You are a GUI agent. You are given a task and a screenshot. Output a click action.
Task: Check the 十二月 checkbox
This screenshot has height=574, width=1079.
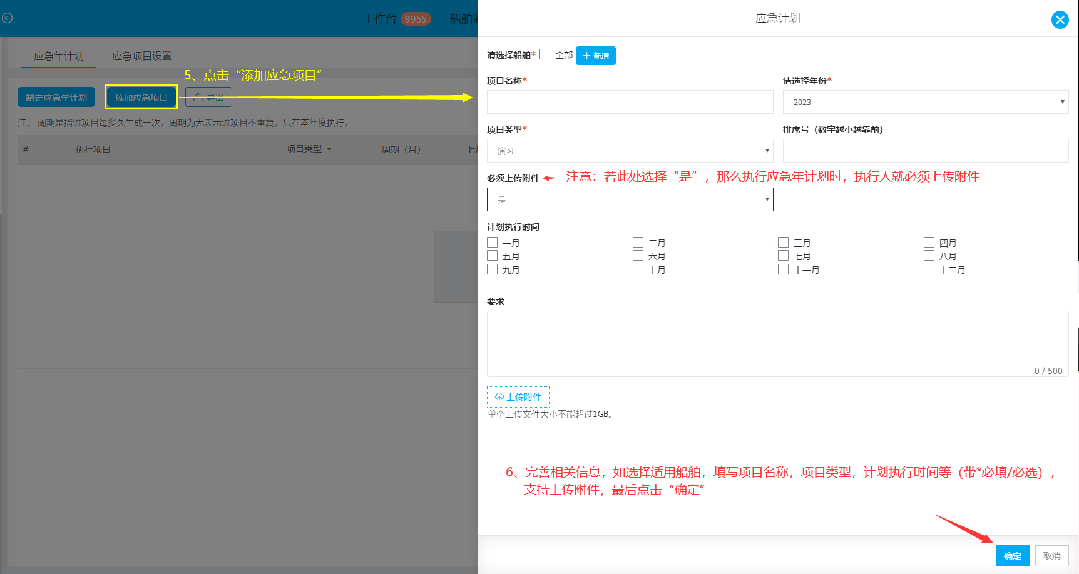(x=929, y=269)
